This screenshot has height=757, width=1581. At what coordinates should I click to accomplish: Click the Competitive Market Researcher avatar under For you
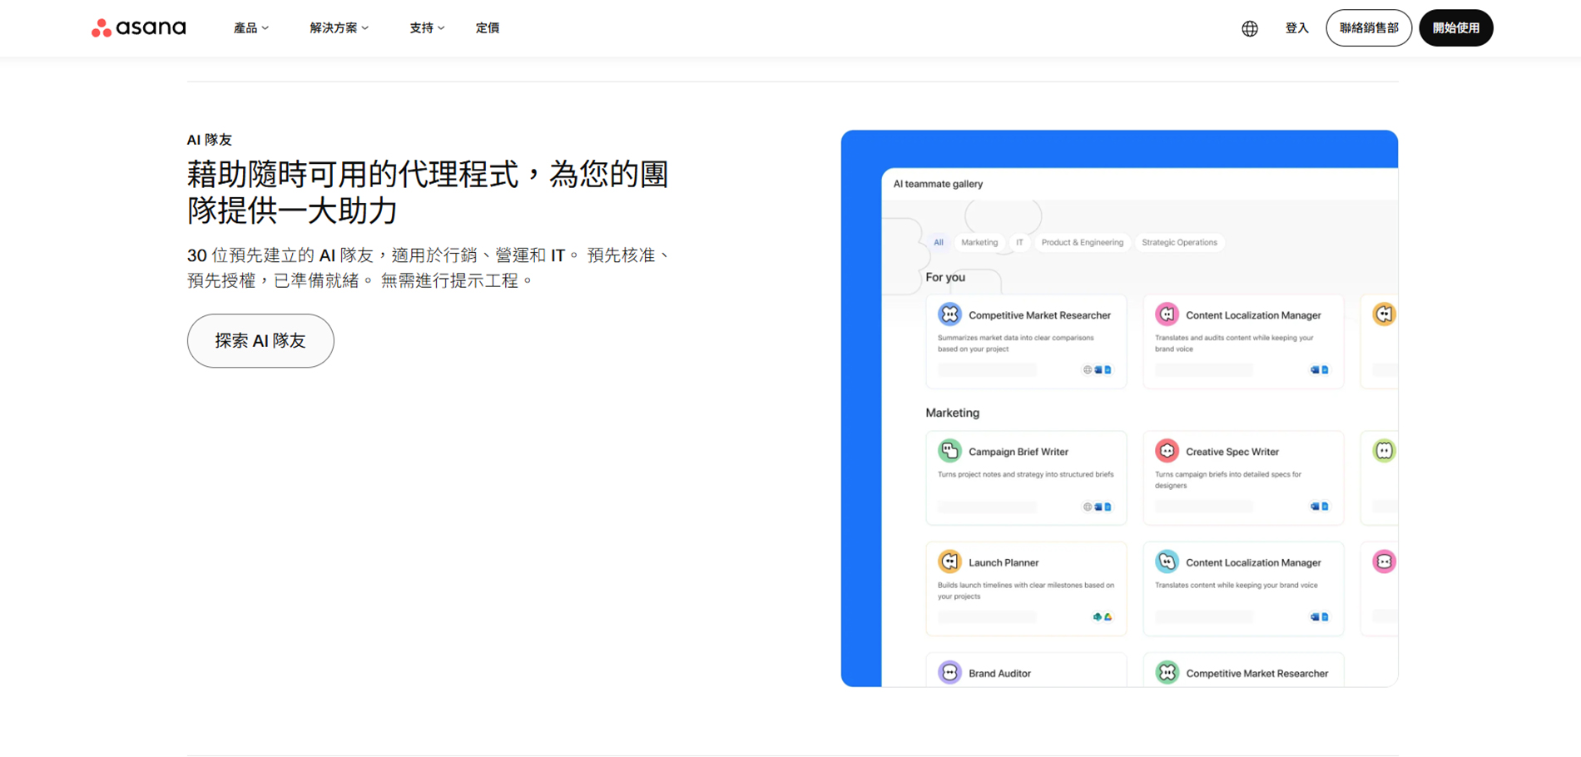coord(949,314)
